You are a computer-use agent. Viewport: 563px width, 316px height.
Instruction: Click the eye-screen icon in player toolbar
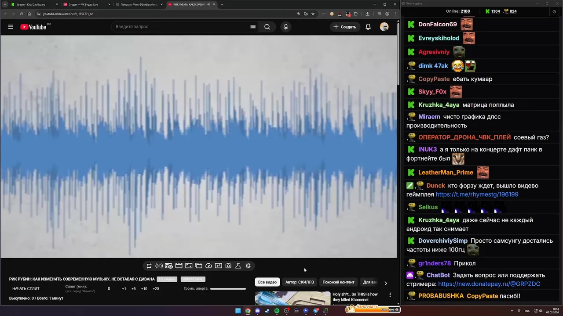tap(169, 266)
